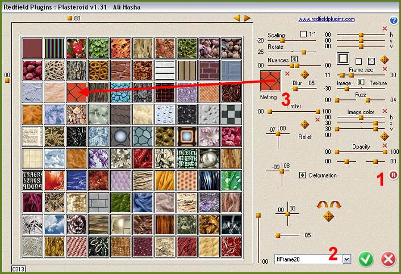Click the Netting texture preview swatch
401x274 pixels.
point(271,81)
